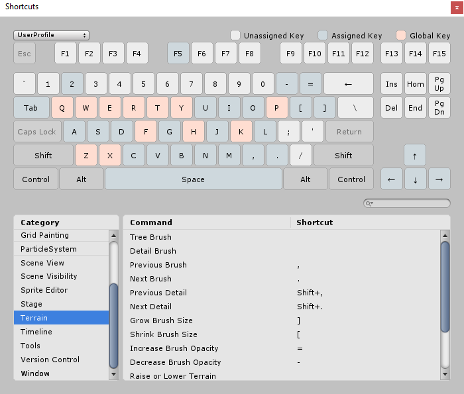
Task: Click the Space key
Action: [x=194, y=179]
